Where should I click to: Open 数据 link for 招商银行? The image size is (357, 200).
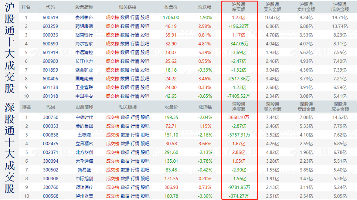(x=125, y=35)
